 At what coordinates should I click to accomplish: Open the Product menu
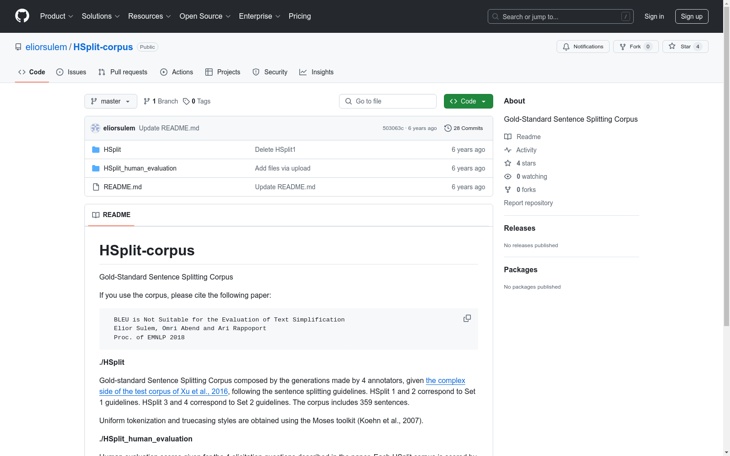pos(57,16)
